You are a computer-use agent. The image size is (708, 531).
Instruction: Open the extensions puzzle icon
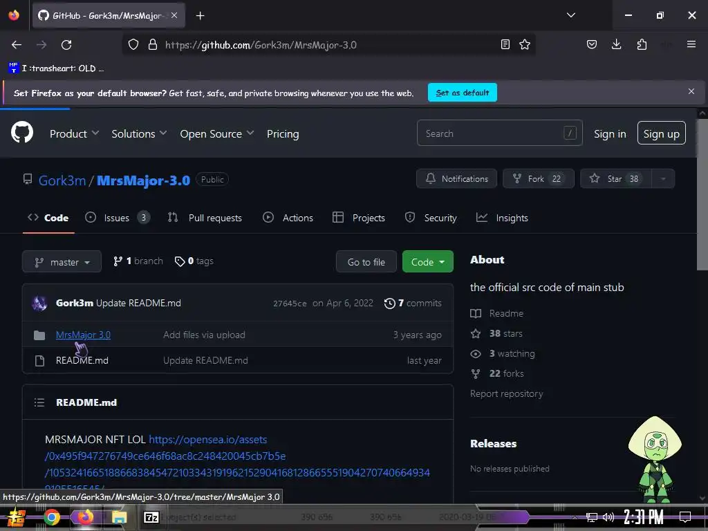642,44
